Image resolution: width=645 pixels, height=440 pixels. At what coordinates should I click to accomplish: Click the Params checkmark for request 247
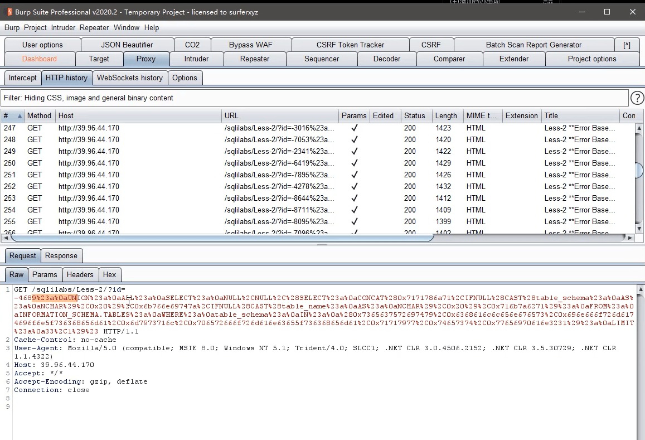354,128
